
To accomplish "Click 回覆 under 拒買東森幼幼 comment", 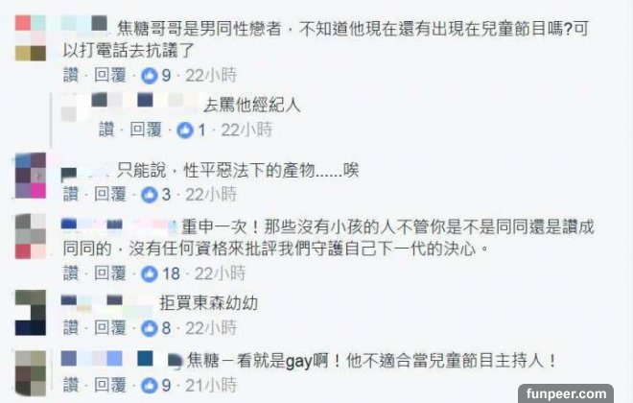I will 110,327.
